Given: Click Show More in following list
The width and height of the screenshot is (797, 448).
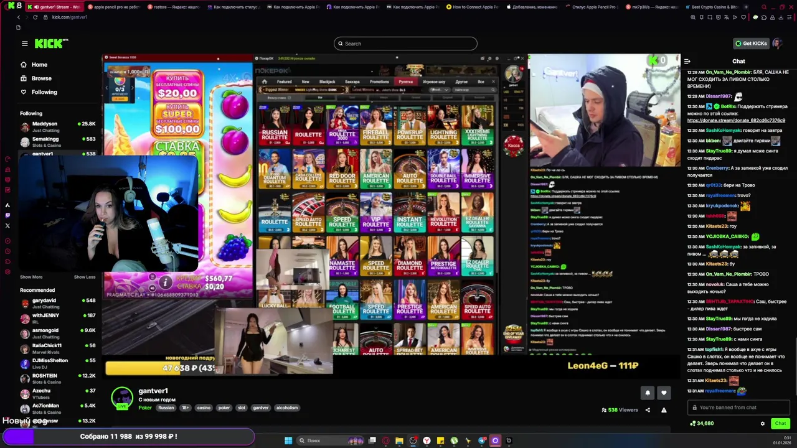Looking at the screenshot, I should pos(31,277).
